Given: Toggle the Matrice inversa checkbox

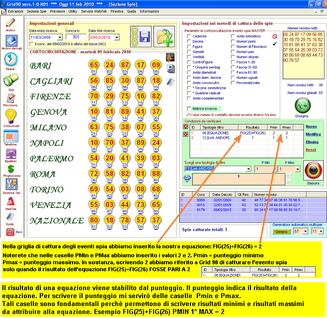Looking at the screenshot, I should point(189,108).
